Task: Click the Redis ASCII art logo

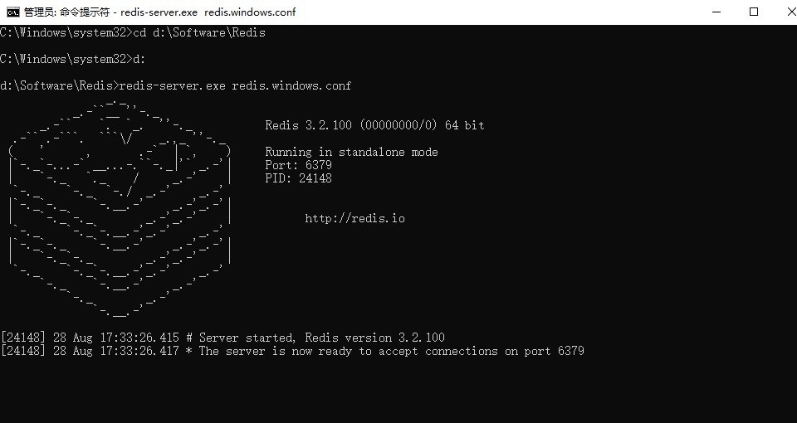Action: pos(120,209)
